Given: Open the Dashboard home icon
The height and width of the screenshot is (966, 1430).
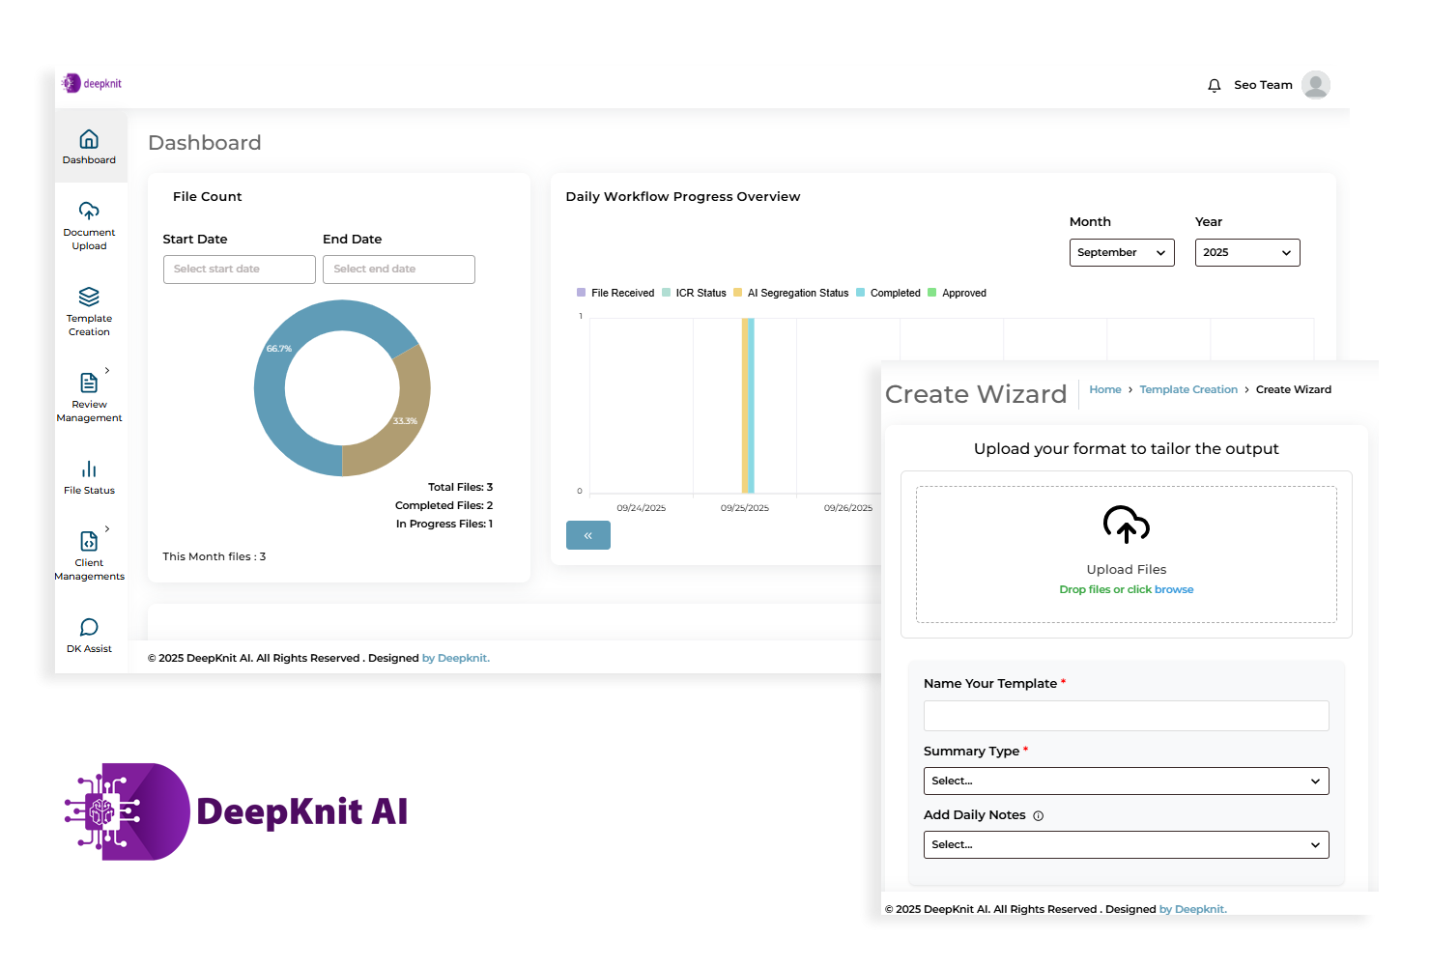Looking at the screenshot, I should (89, 140).
